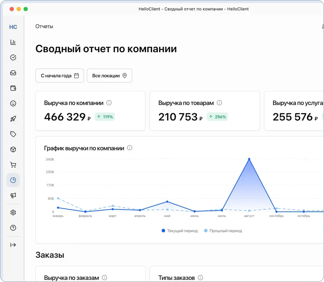This screenshot has height=282, width=324.
Task: Open the products cube section
Action: click(13, 149)
